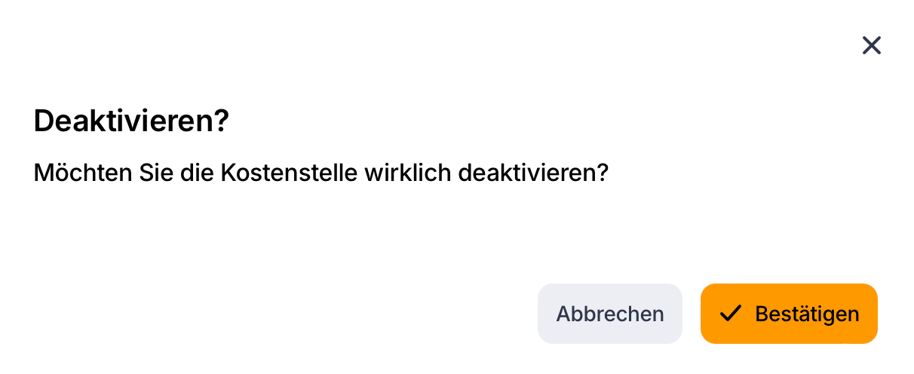
Task: Click the Abbrechen button
Action: (609, 314)
